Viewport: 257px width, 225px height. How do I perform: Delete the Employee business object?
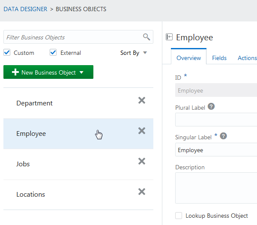142,131
